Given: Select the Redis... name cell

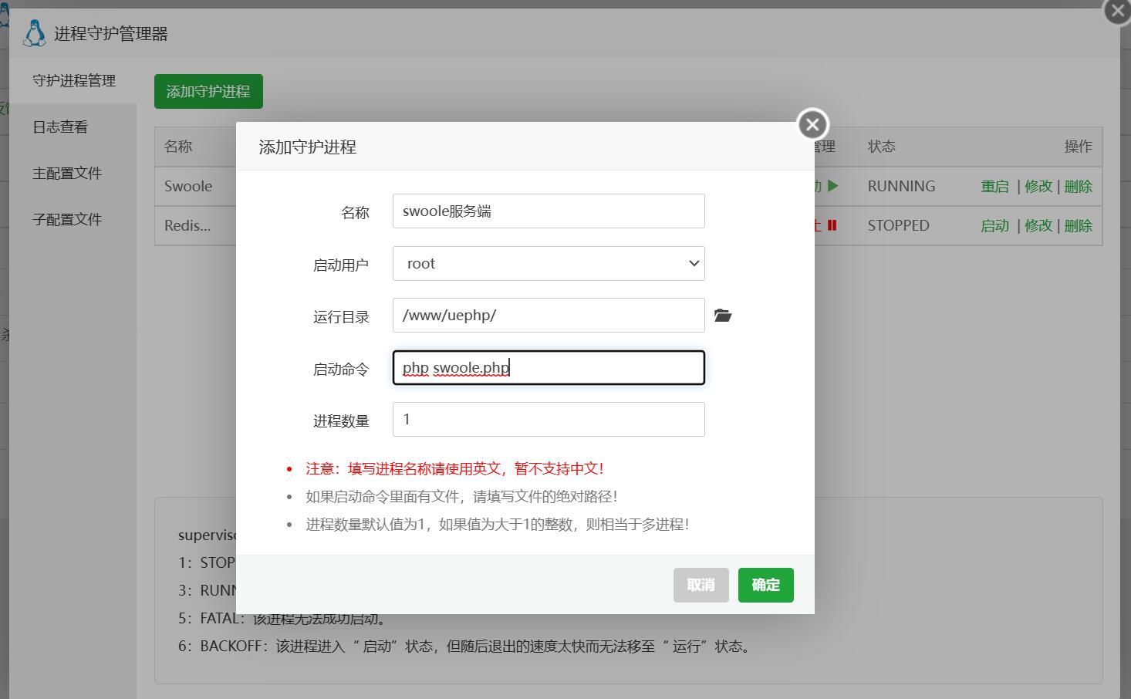Looking at the screenshot, I should tap(187, 225).
